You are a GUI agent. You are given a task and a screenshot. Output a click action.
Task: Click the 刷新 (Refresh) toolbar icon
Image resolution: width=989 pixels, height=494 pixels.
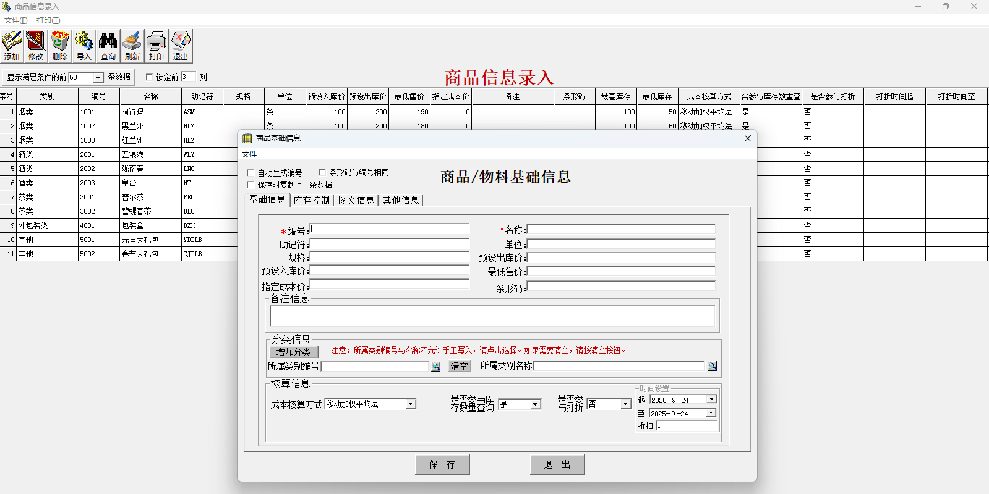pos(132,46)
